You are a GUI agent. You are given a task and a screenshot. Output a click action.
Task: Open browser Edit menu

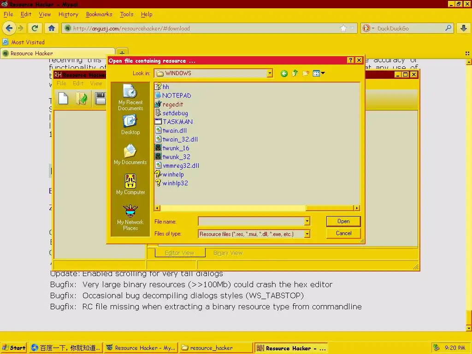tap(26, 14)
